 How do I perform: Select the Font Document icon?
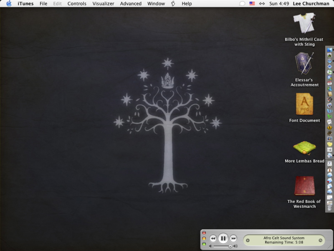pos(304,104)
